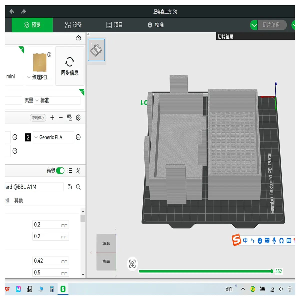Viewport: 300px width, 300px height.
Task: Click the edit icon right of Generic PLA
Action: click(78, 137)
